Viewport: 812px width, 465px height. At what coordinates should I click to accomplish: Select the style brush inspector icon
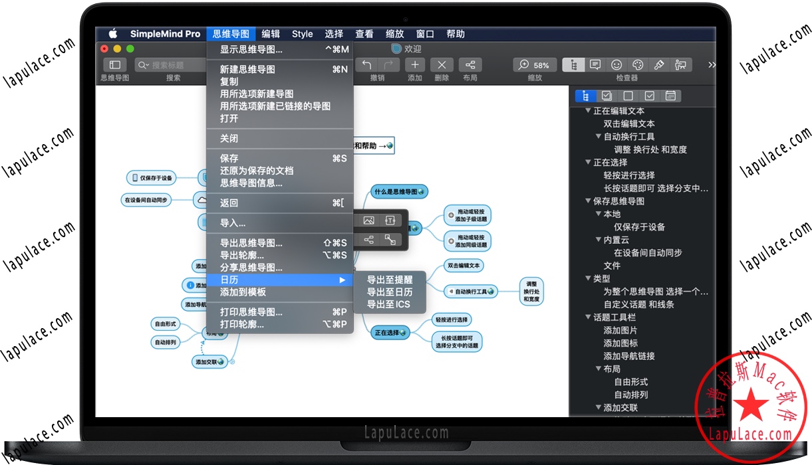click(659, 64)
